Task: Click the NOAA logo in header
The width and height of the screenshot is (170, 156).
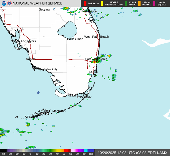Action: pyautogui.click(x=4, y=3)
